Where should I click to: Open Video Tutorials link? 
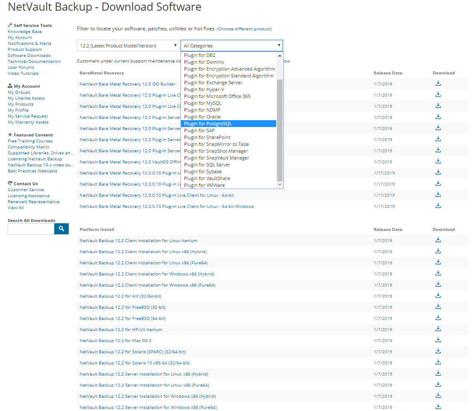(23, 74)
